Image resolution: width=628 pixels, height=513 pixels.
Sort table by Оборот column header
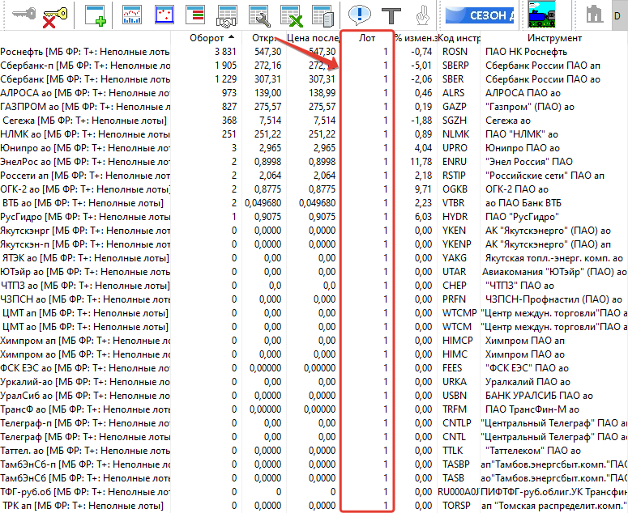coord(212,38)
